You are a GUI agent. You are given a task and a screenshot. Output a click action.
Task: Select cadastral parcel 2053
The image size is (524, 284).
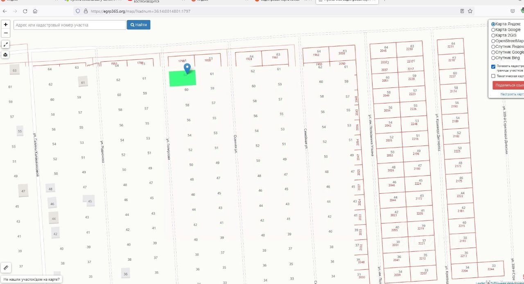tap(390, 155)
